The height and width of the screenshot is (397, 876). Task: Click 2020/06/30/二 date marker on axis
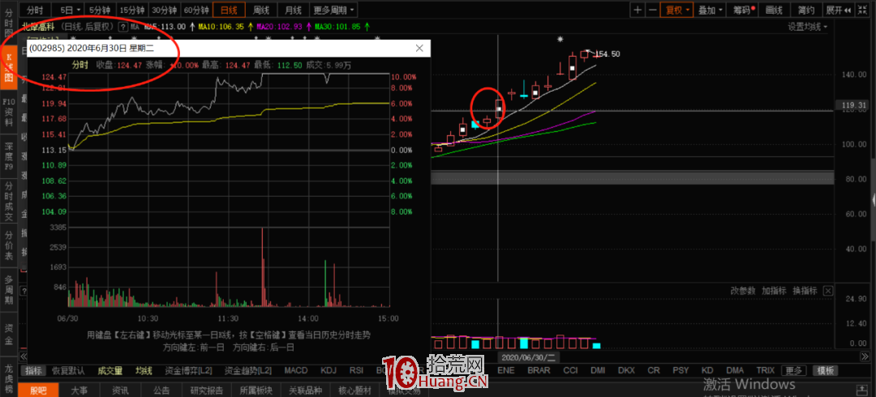pyautogui.click(x=527, y=357)
